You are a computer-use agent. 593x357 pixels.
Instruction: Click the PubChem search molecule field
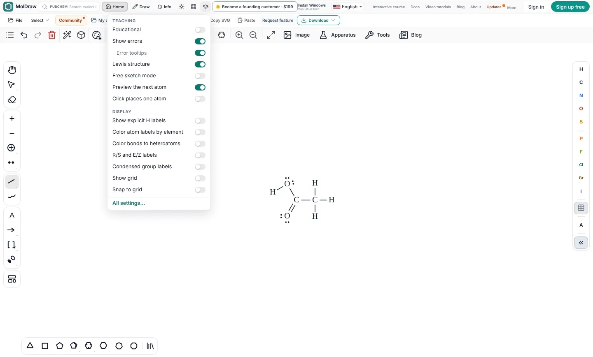70,7
